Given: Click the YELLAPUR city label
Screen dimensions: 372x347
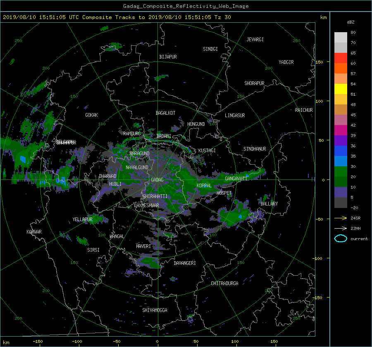Looking at the screenshot, I should point(82,220).
